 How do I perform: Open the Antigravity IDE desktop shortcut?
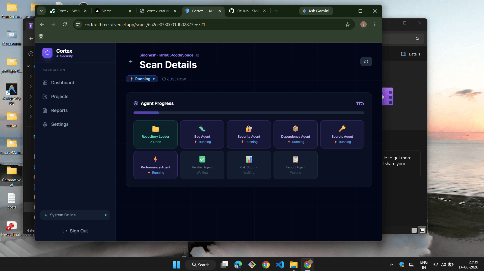[x=12, y=94]
